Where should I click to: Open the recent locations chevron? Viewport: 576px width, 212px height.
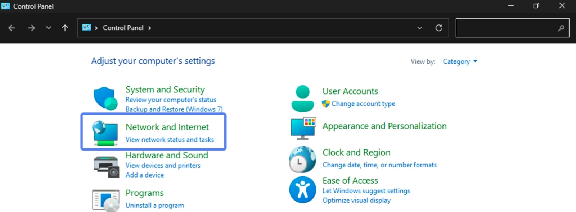tap(49, 28)
